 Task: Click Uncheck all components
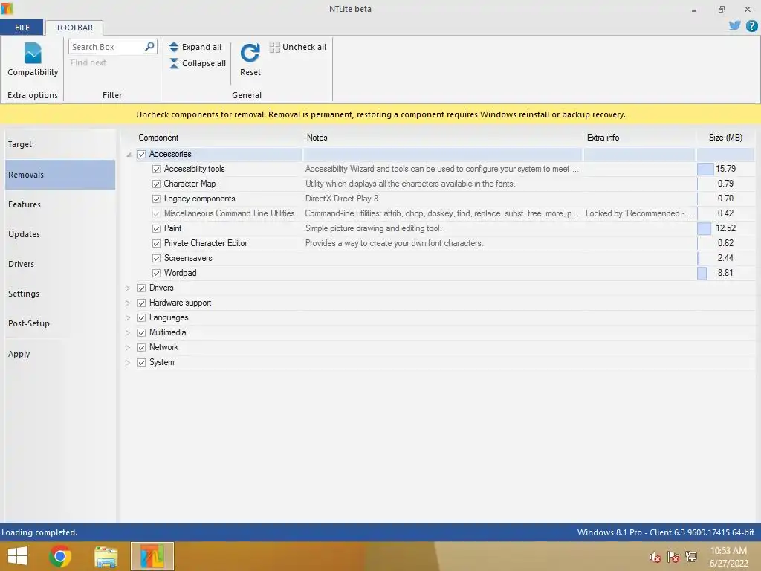point(297,47)
